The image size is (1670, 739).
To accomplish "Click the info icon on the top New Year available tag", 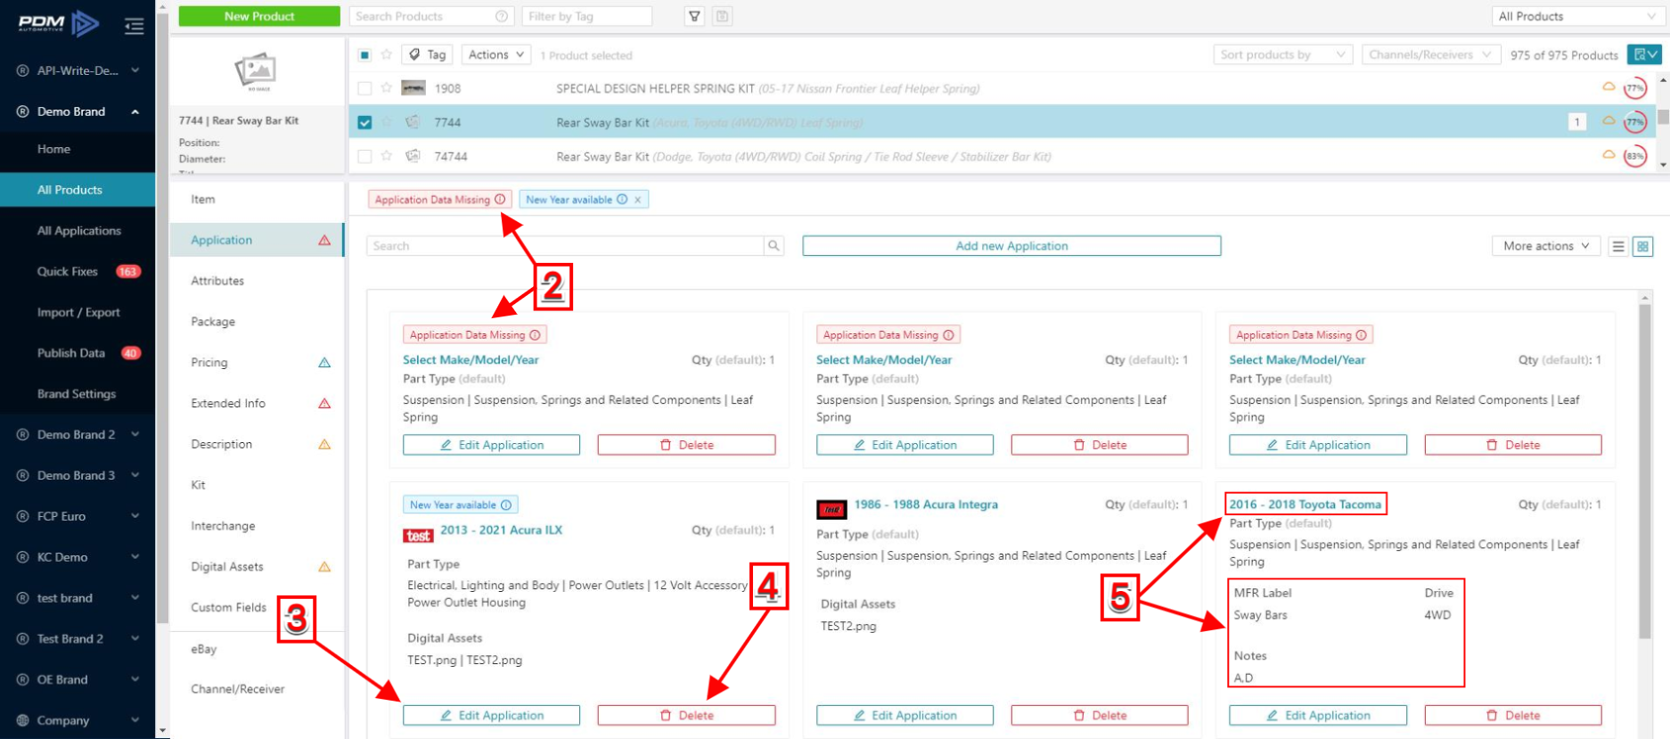I will click(622, 200).
